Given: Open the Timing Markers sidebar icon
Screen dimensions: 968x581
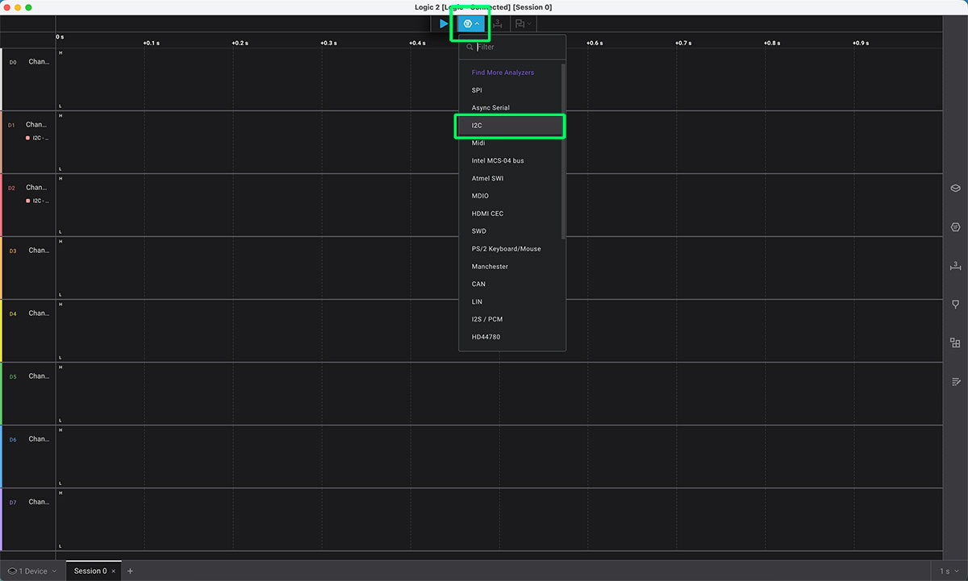Looking at the screenshot, I should pyautogui.click(x=955, y=305).
